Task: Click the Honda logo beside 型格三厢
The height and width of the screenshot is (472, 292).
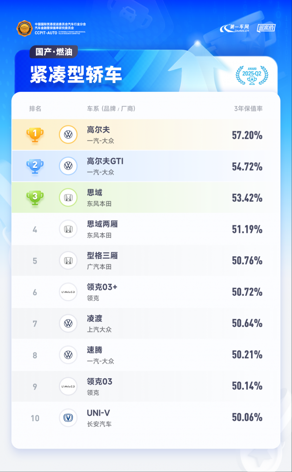Action: pyautogui.click(x=68, y=261)
